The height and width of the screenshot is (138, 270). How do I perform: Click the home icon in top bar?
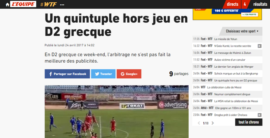coord(7,5)
